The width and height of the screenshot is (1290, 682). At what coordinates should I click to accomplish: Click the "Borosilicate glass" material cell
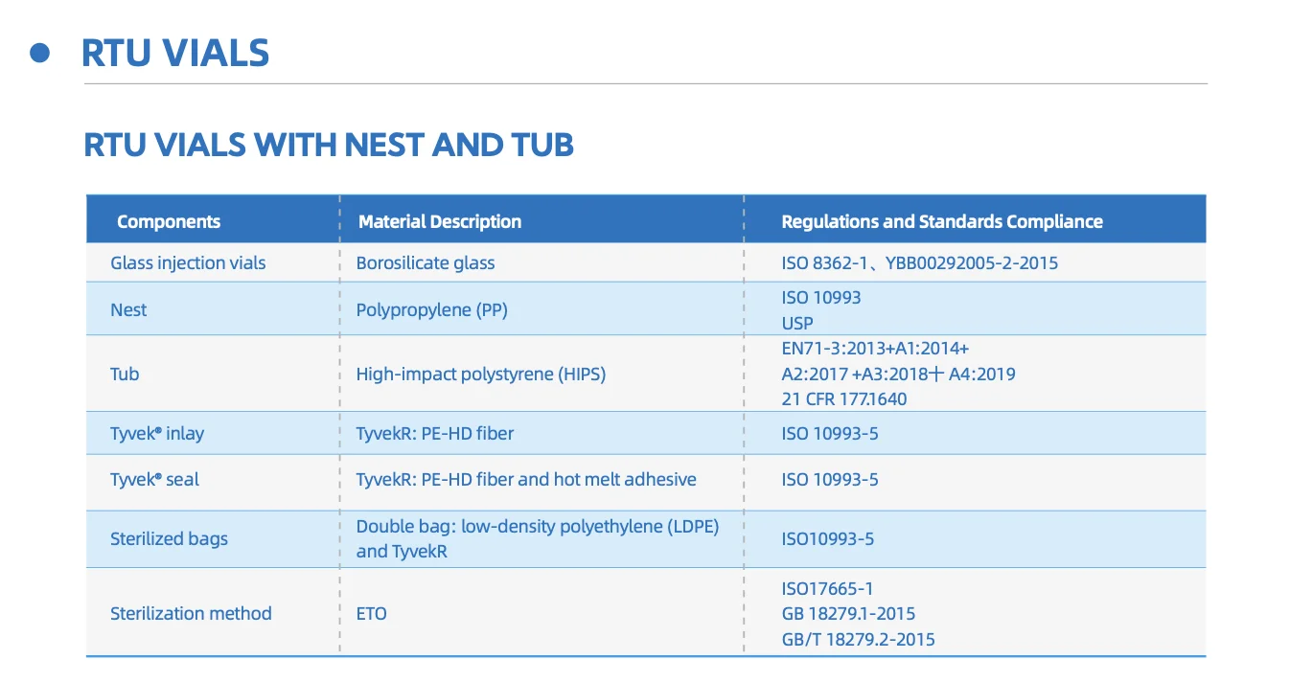point(426,262)
